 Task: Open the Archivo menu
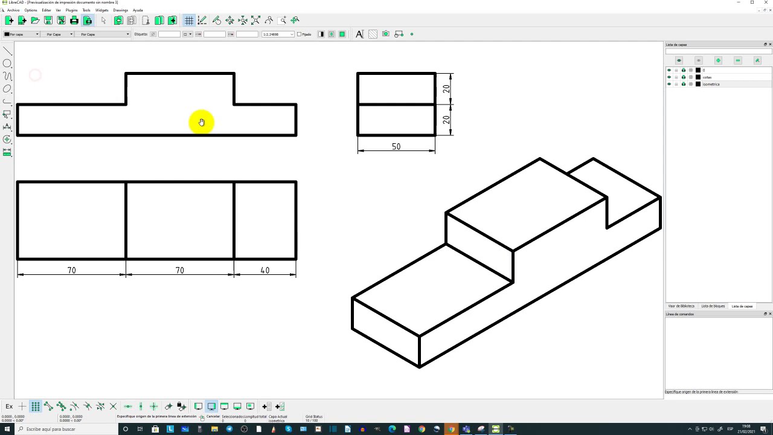[13, 10]
